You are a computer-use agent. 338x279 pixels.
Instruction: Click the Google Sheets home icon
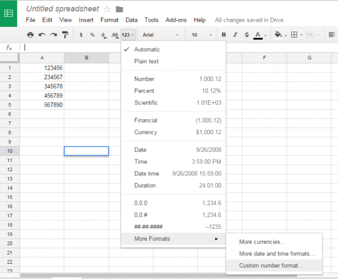click(x=8, y=14)
